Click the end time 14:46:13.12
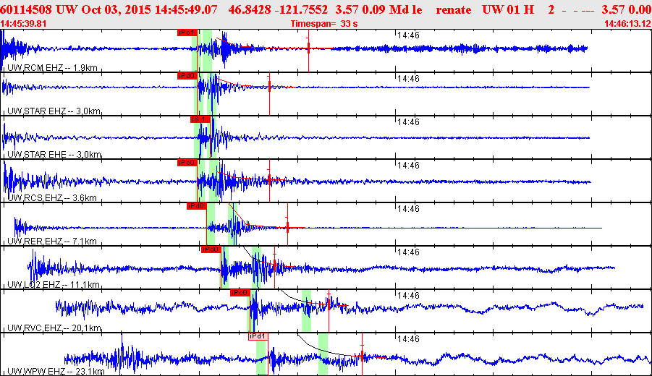The image size is (652, 376). coord(627,24)
